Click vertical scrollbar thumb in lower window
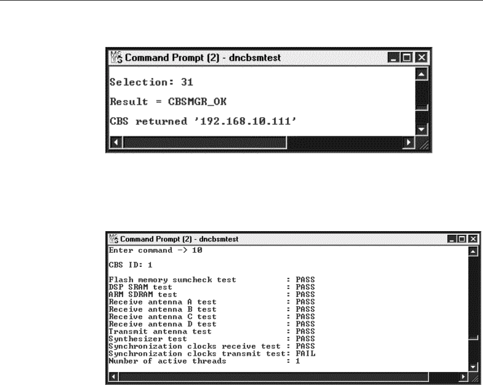483x385 pixels. click(473, 337)
